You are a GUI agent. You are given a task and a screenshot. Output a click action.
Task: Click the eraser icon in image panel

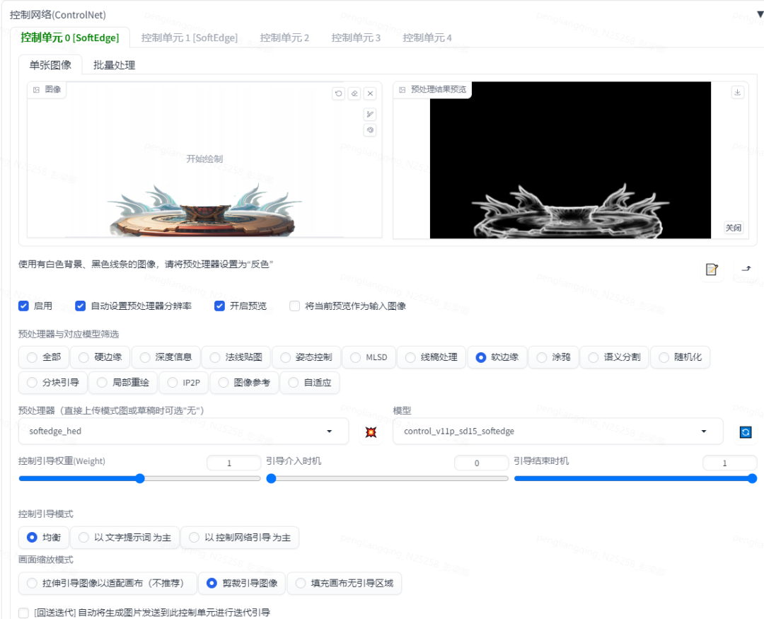[354, 93]
